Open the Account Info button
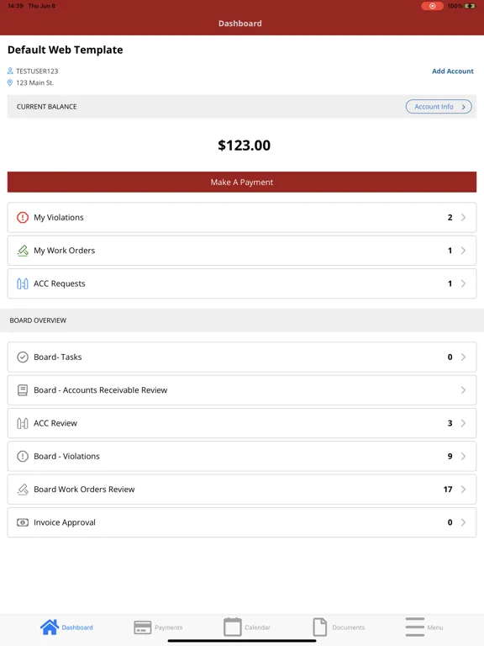 click(439, 106)
